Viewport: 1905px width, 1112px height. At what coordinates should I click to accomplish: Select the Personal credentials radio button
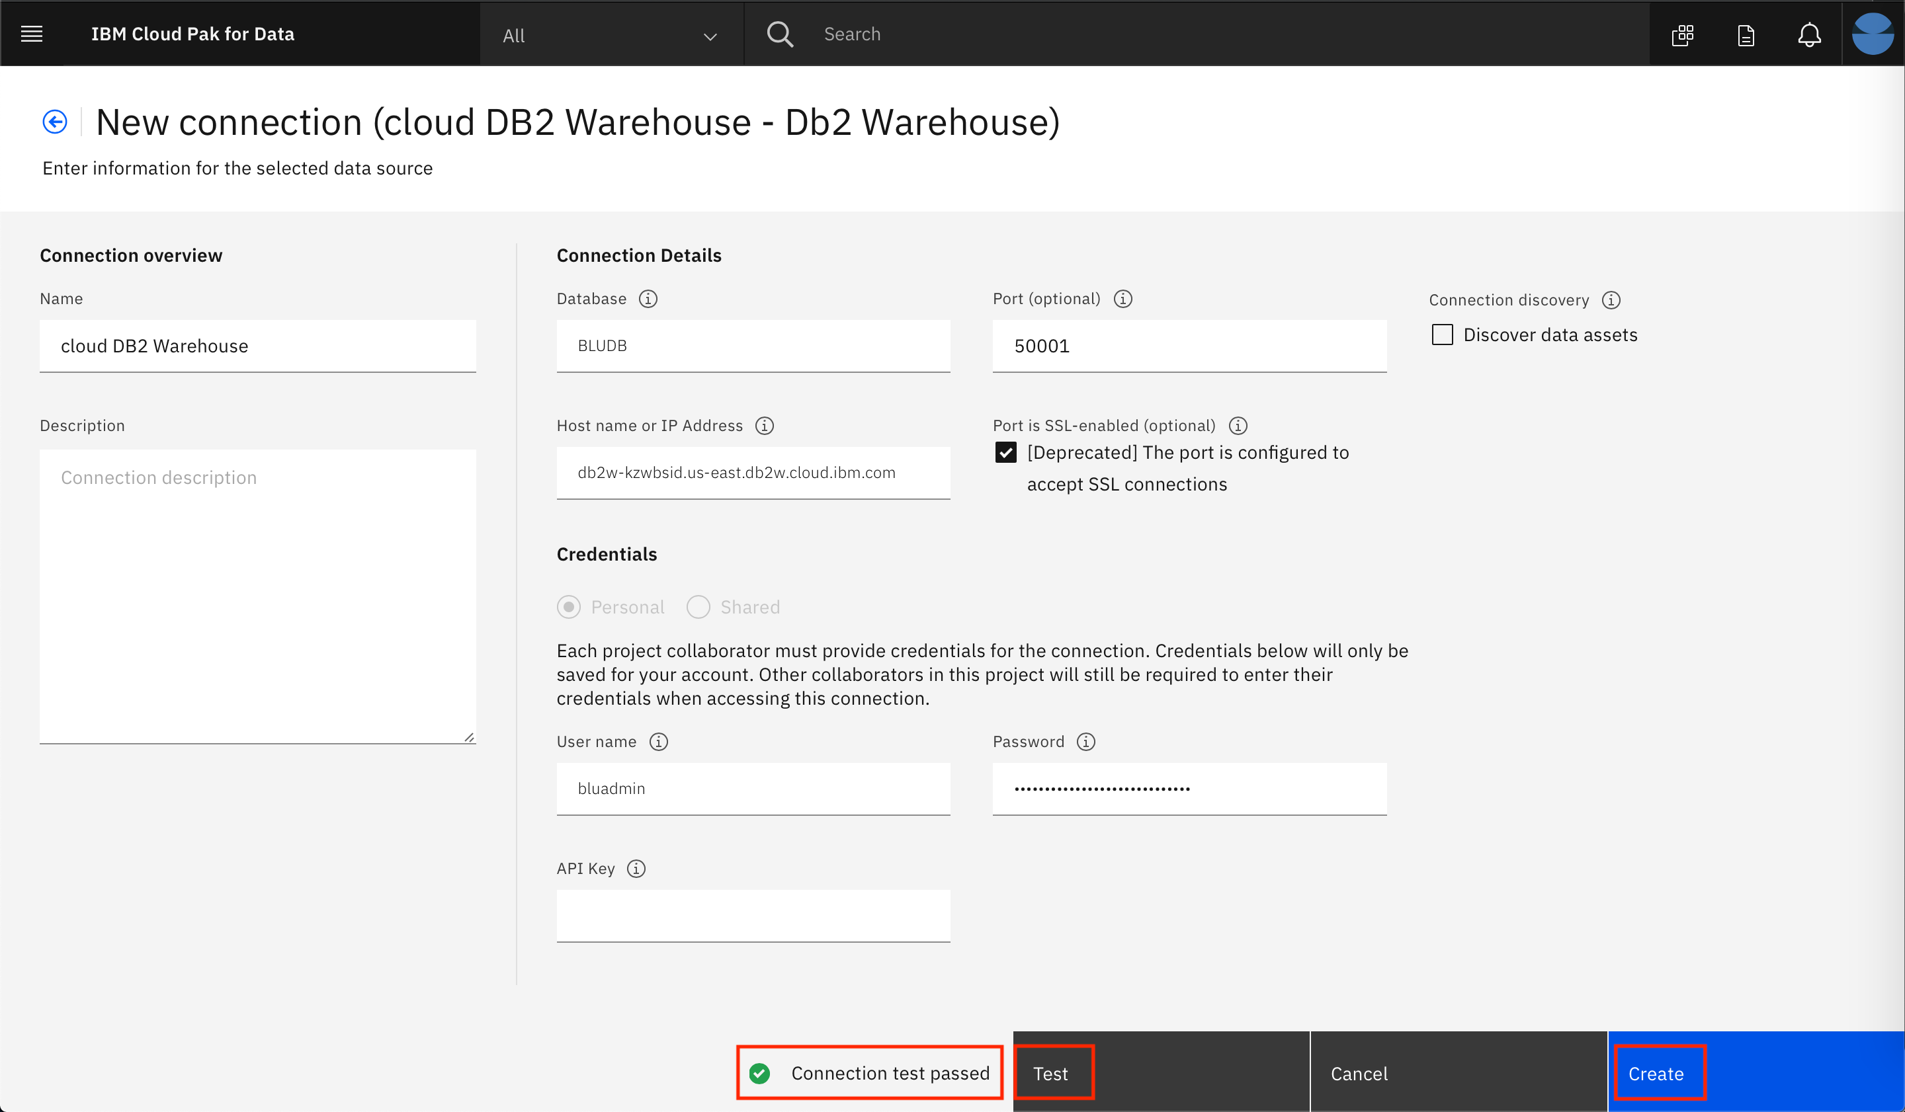(568, 608)
